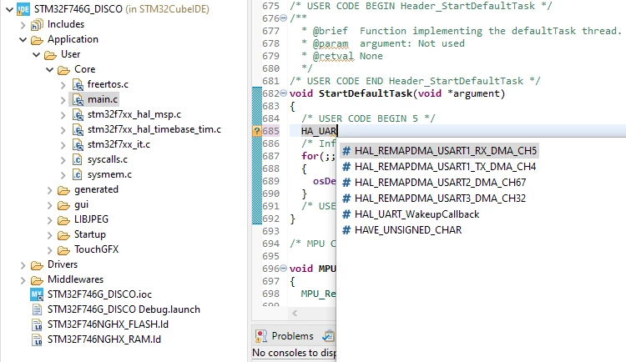Click the TouchGFX folder icon
The height and width of the screenshot is (362, 626).
pyautogui.click(x=63, y=250)
